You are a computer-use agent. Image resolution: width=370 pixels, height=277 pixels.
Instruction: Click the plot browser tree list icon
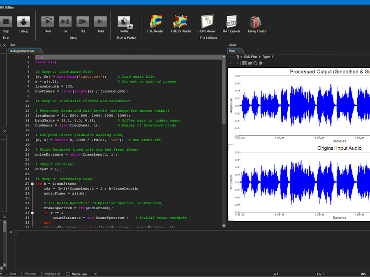pos(238,57)
